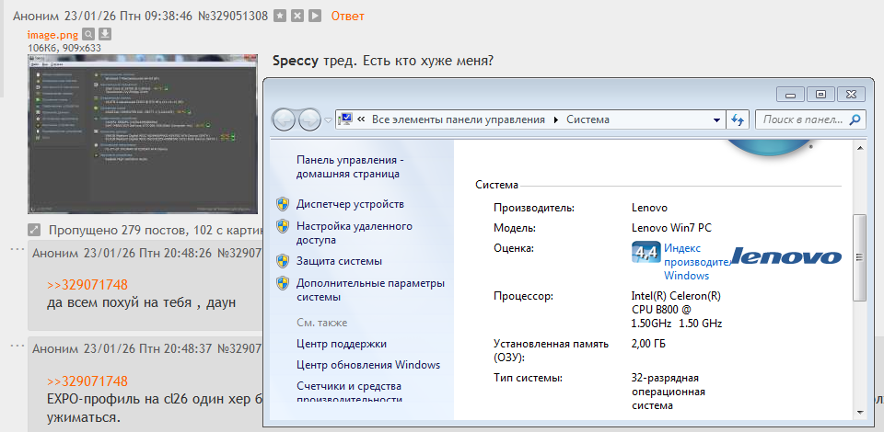The height and width of the screenshot is (432, 884).
Task: Click the scroll-up arrow in Система window
Action: tap(860, 148)
